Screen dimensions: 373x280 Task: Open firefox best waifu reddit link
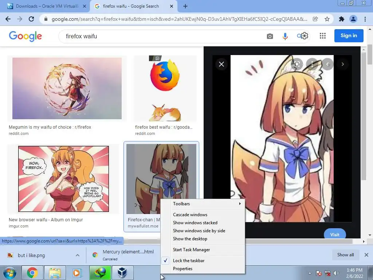tap(164, 127)
